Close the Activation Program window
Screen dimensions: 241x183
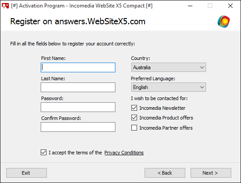pos(230,6)
